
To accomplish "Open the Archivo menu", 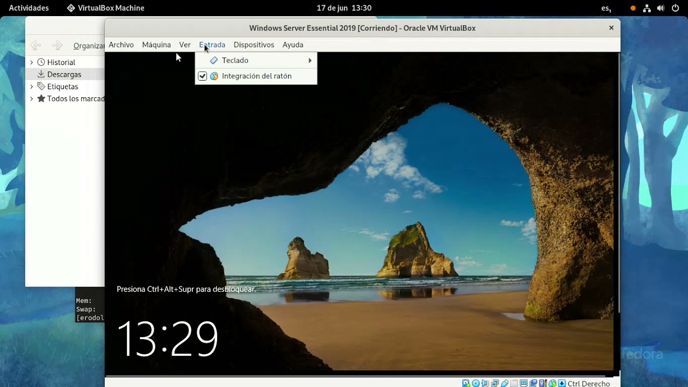I will (121, 45).
